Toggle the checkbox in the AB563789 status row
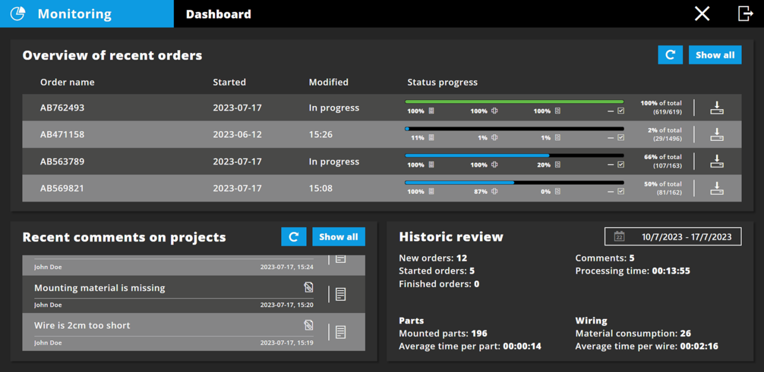Viewport: 764px width, 372px height. [621, 165]
